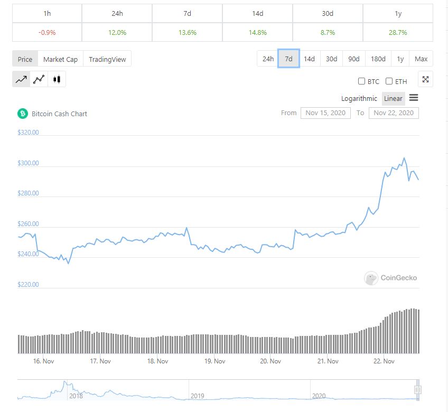Click the 19. Nov date label
Screen dimensions: 448x412
tap(215, 361)
